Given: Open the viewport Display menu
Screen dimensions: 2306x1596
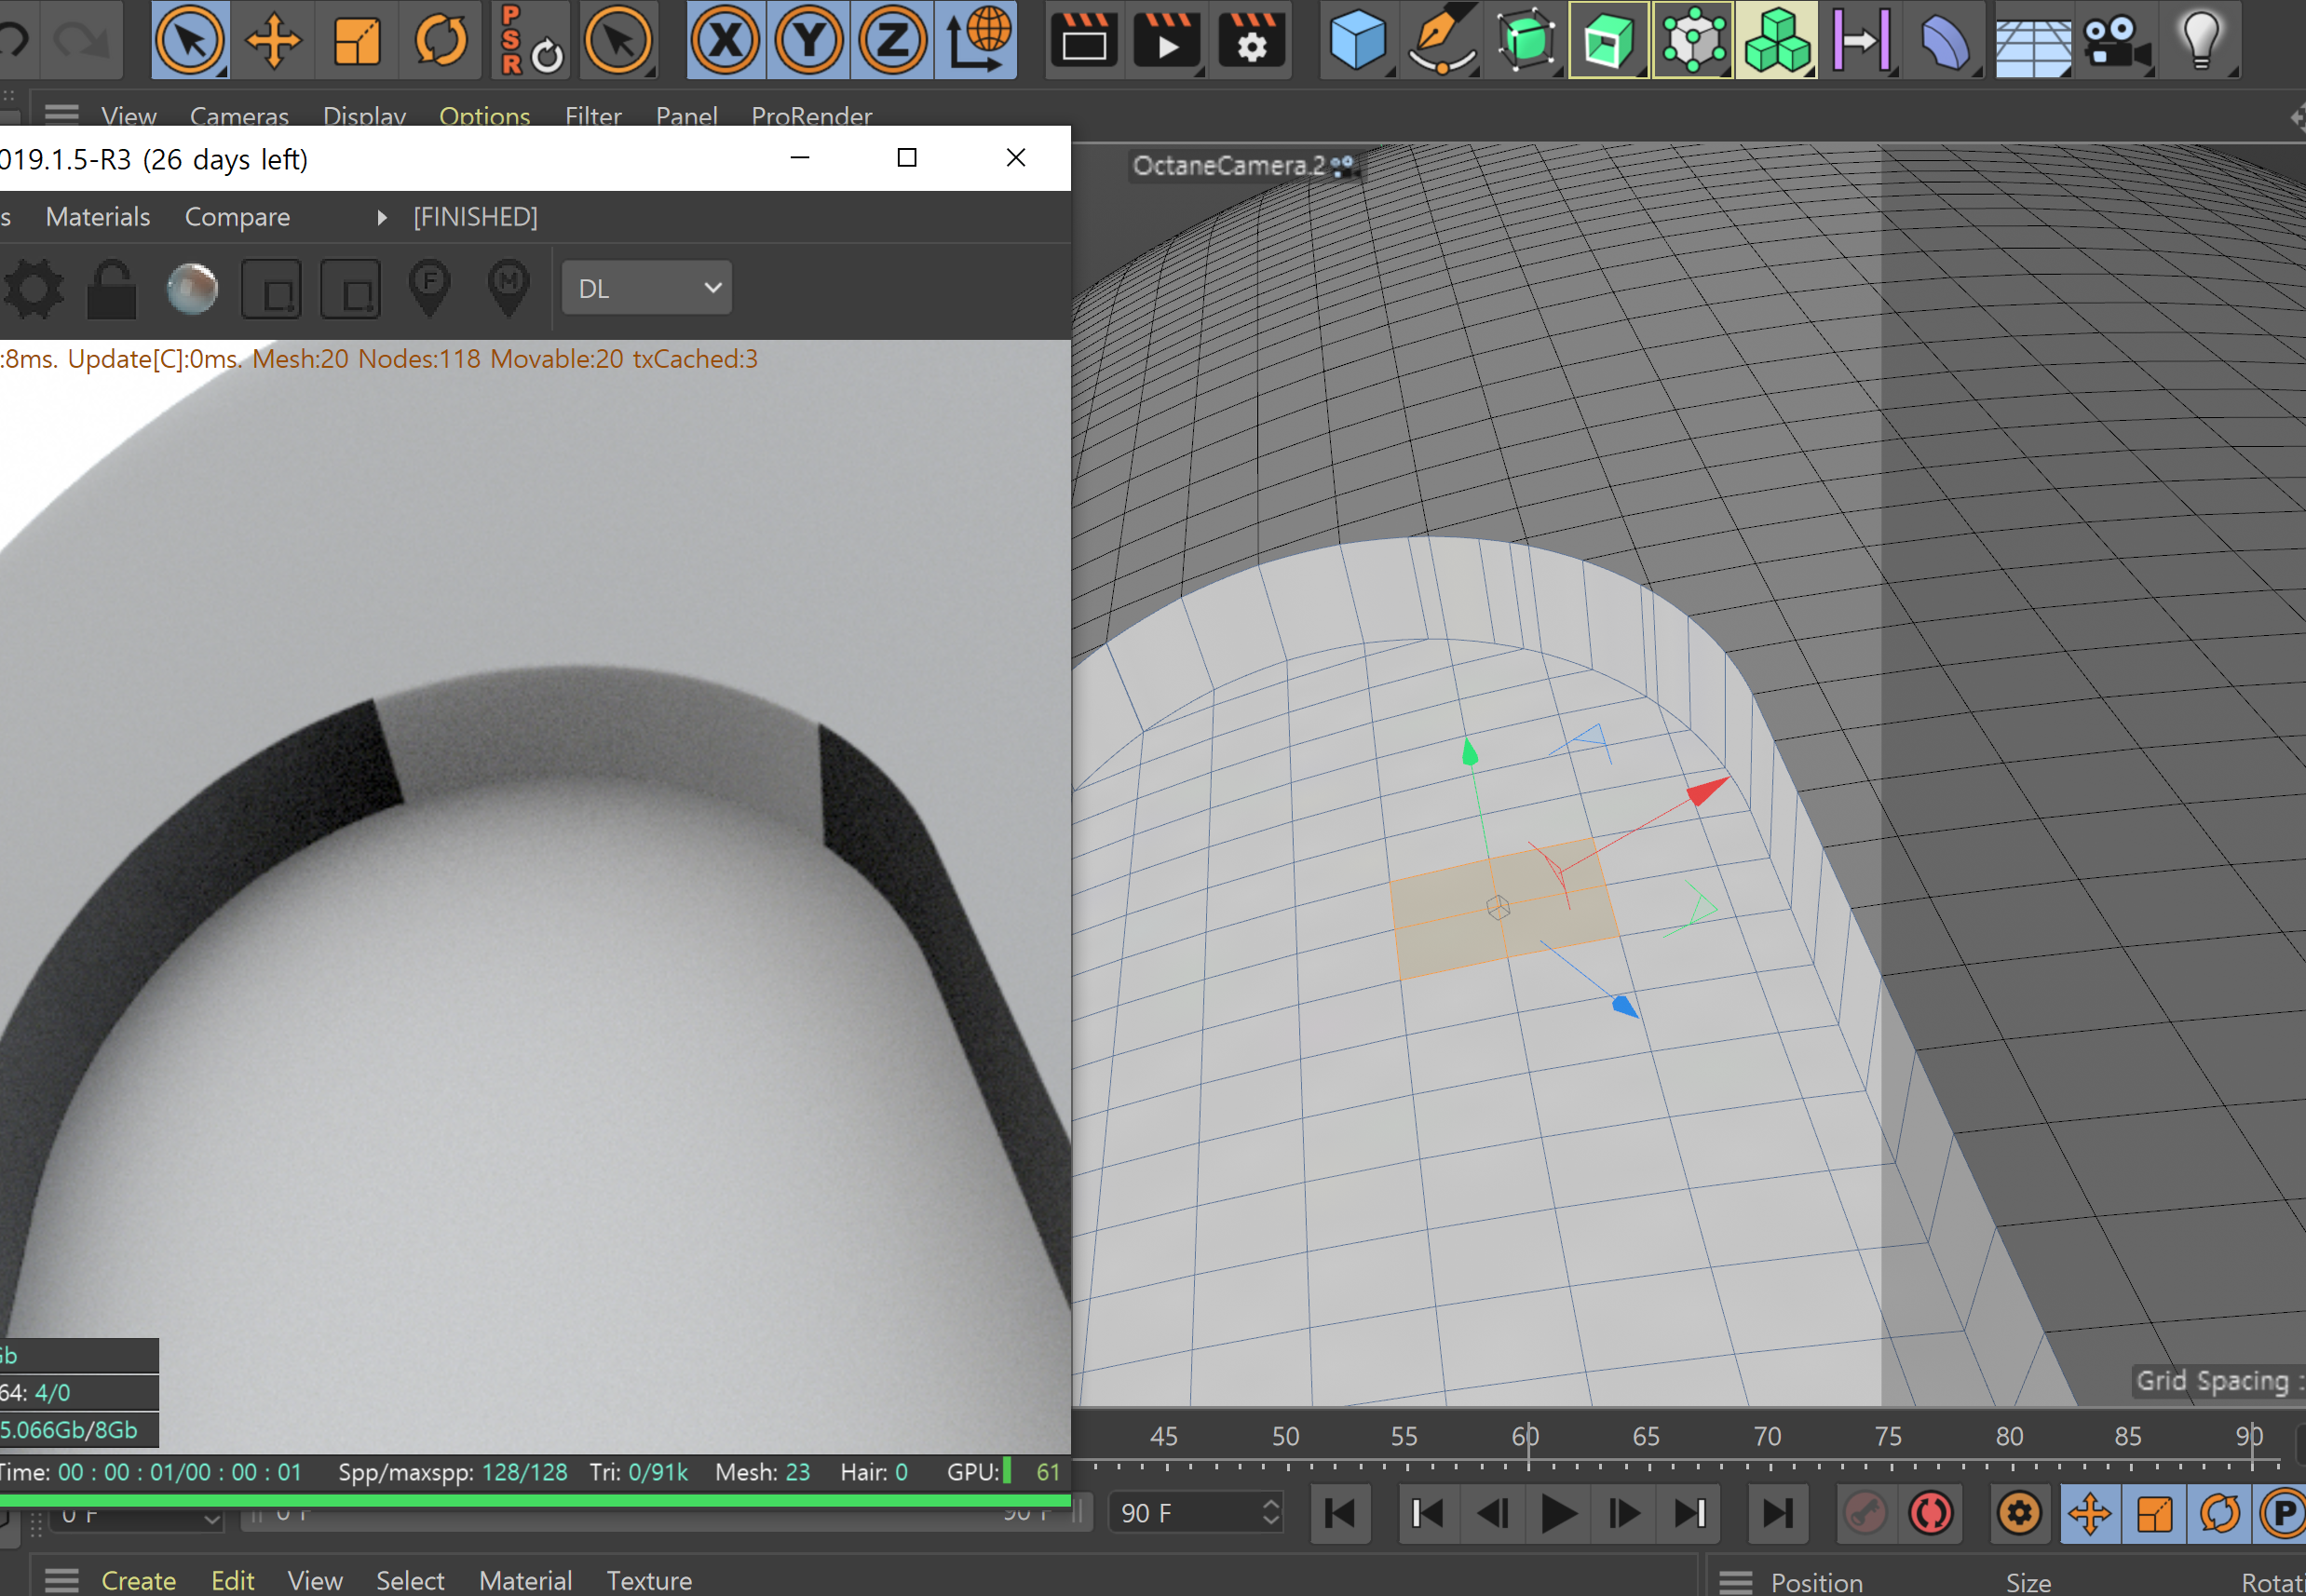Looking at the screenshot, I should 364,116.
